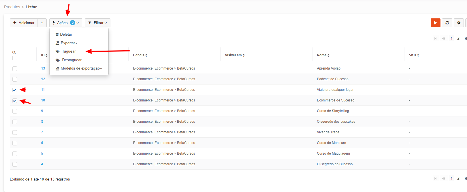
Task: Select Deletar in the actions menu
Action: click(66, 34)
